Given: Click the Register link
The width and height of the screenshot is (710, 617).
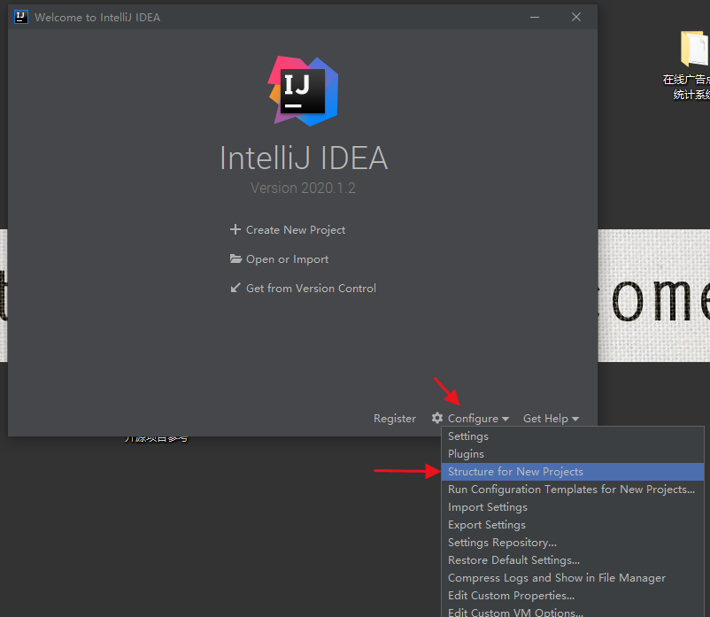Looking at the screenshot, I should (394, 419).
